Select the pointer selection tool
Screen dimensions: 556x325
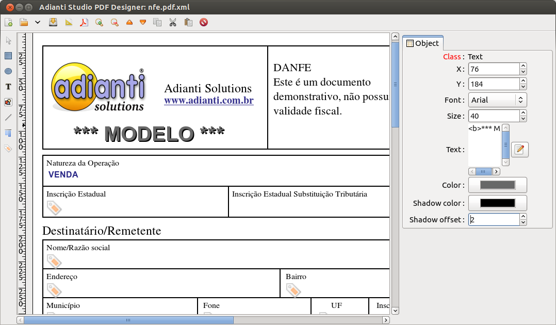[x=8, y=40]
